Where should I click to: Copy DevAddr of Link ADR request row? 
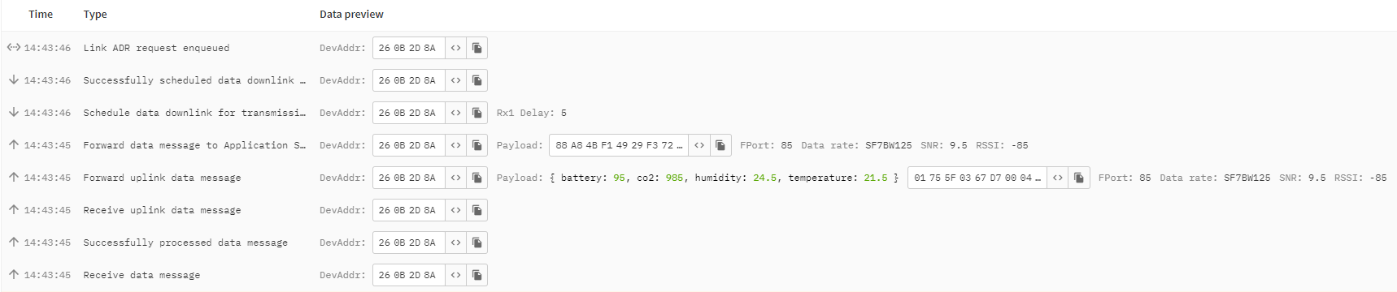(477, 48)
